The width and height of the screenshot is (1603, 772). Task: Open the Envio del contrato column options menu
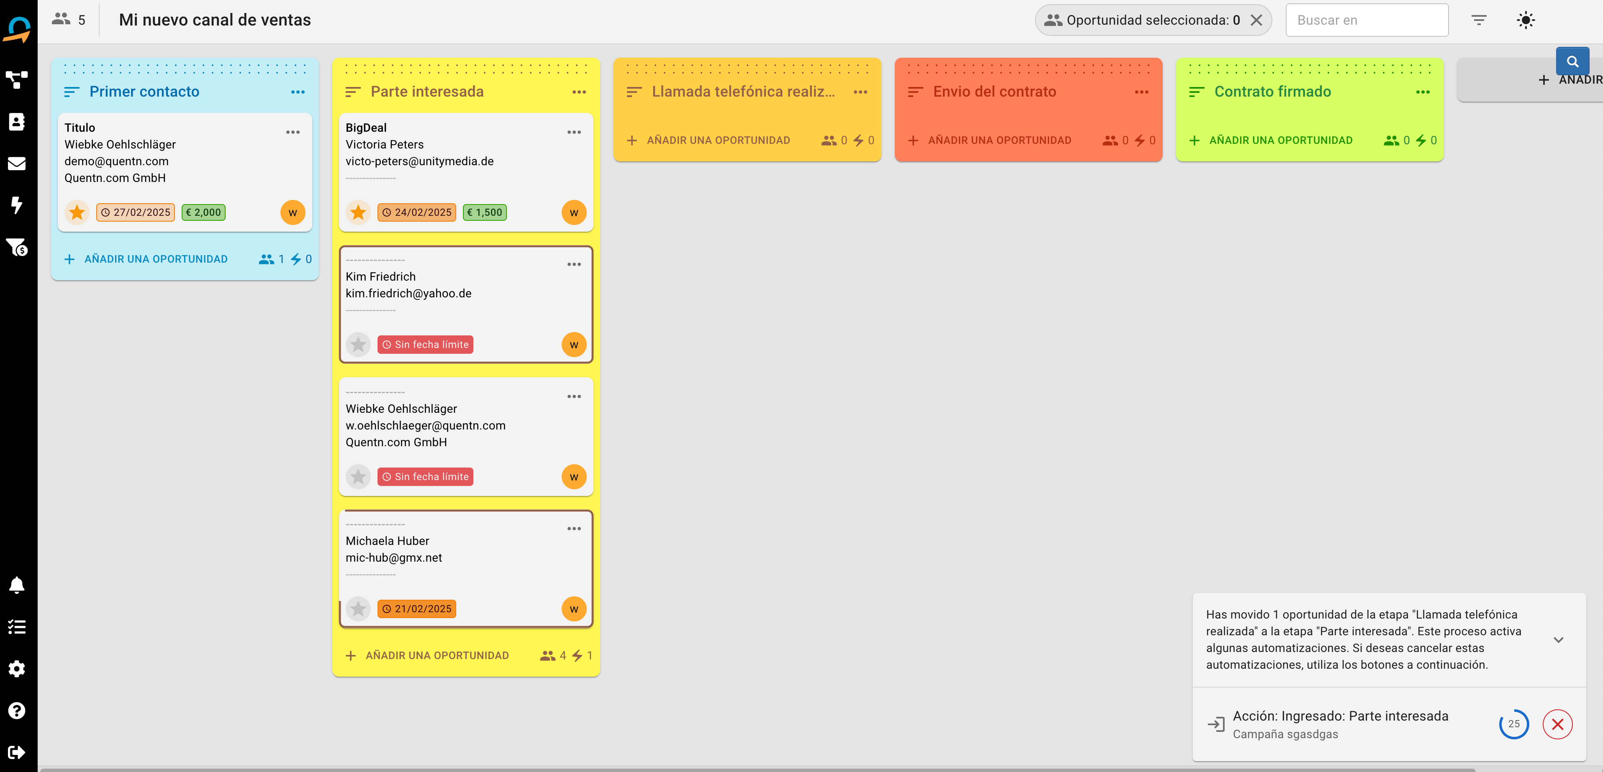click(x=1142, y=92)
